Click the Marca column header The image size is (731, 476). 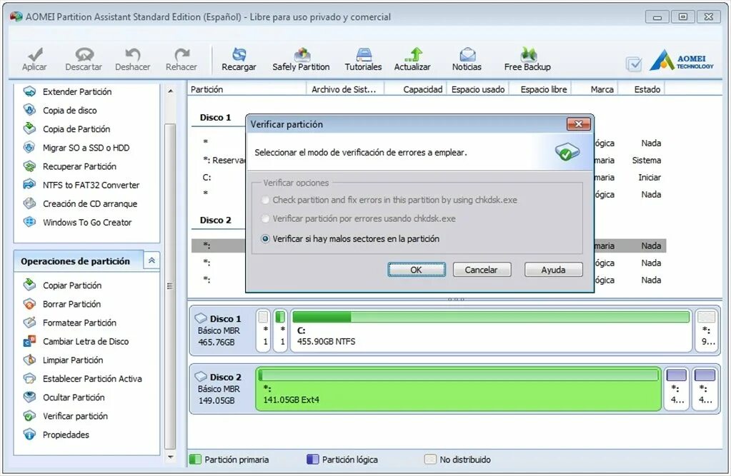[595, 89]
